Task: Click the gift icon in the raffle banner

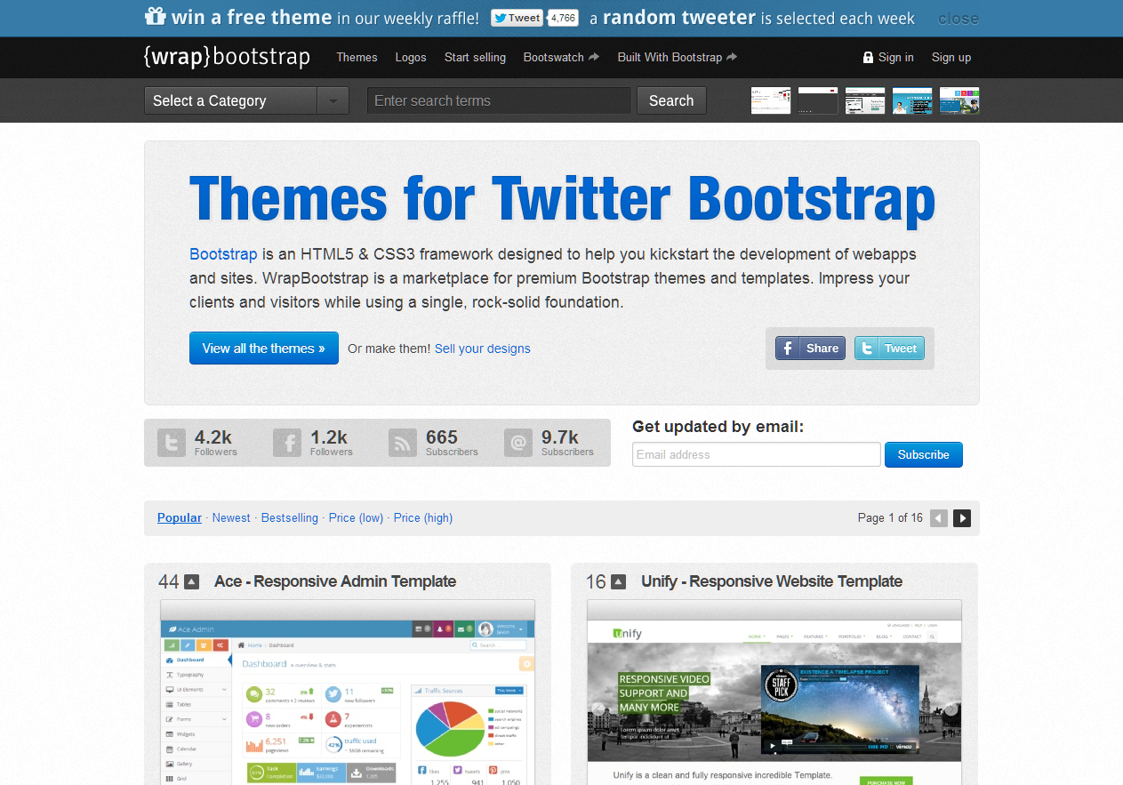Action: pyautogui.click(x=156, y=17)
